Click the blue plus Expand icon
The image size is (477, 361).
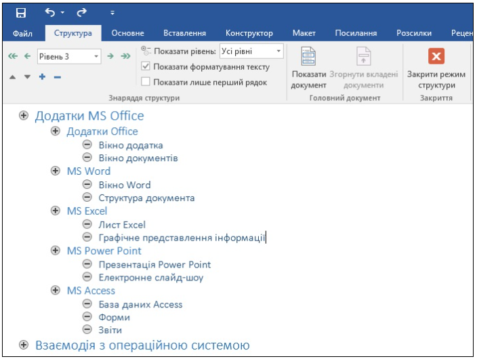coord(42,77)
